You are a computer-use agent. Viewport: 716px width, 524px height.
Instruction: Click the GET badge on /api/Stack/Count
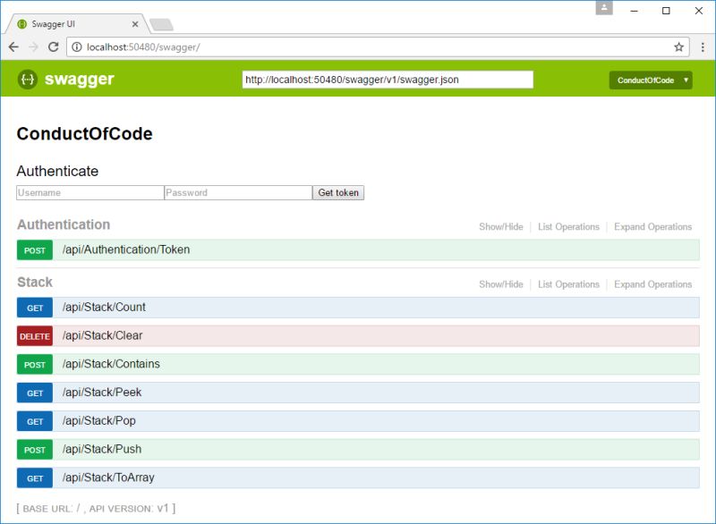[34, 308]
